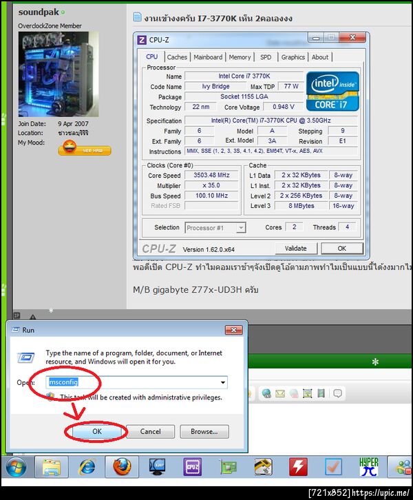Click the quote speech bubble icon
The height and width of the screenshot is (500, 413).
(x=337, y=393)
